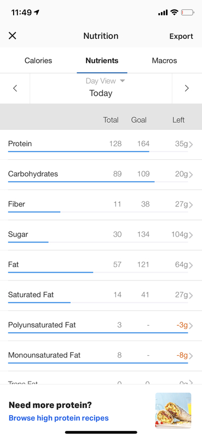Open Fat row chevron
Viewport: 202px width, 438px height.
click(x=191, y=265)
